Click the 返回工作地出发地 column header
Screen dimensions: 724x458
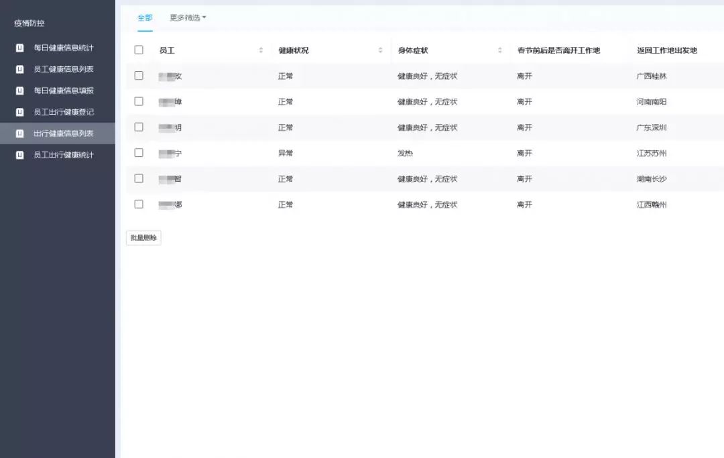666,50
